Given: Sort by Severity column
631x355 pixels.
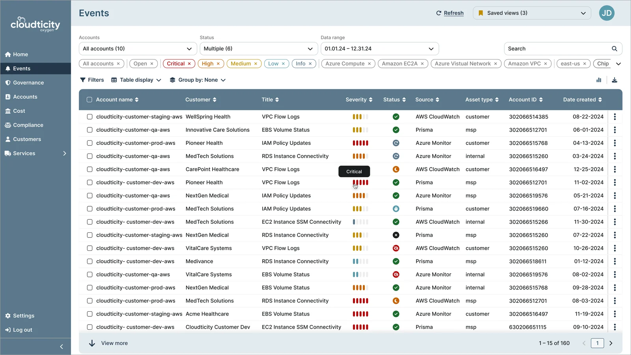Looking at the screenshot, I should (359, 100).
